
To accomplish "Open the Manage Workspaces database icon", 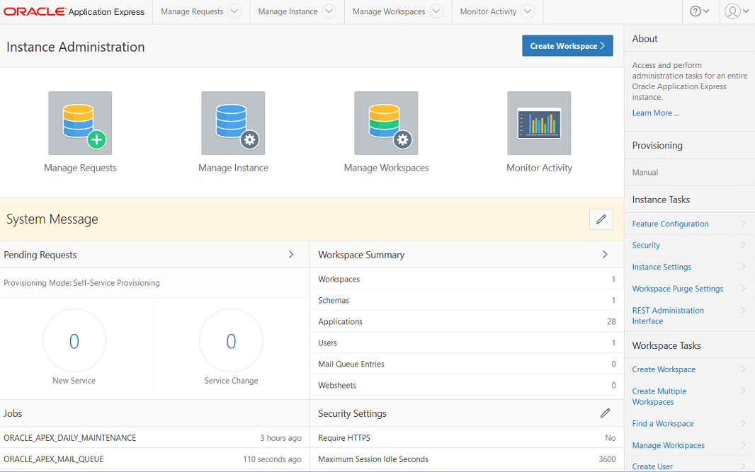I will tap(386, 123).
